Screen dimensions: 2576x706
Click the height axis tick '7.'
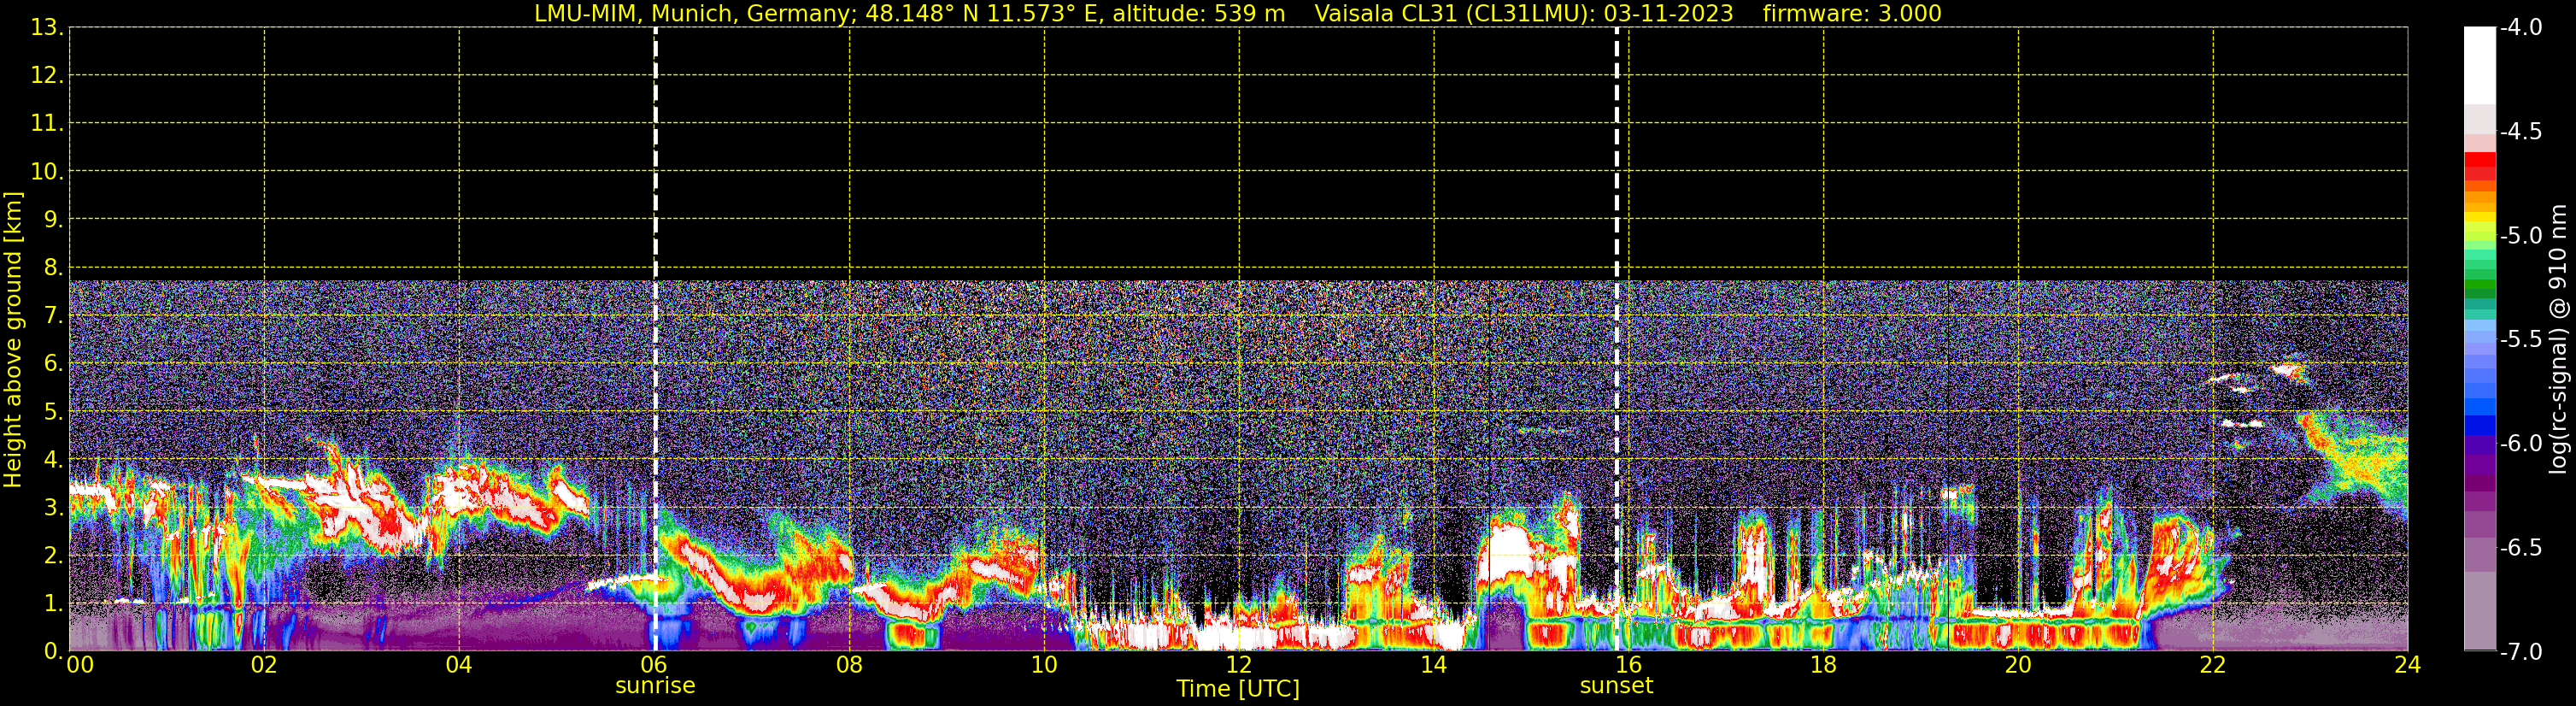(53, 316)
